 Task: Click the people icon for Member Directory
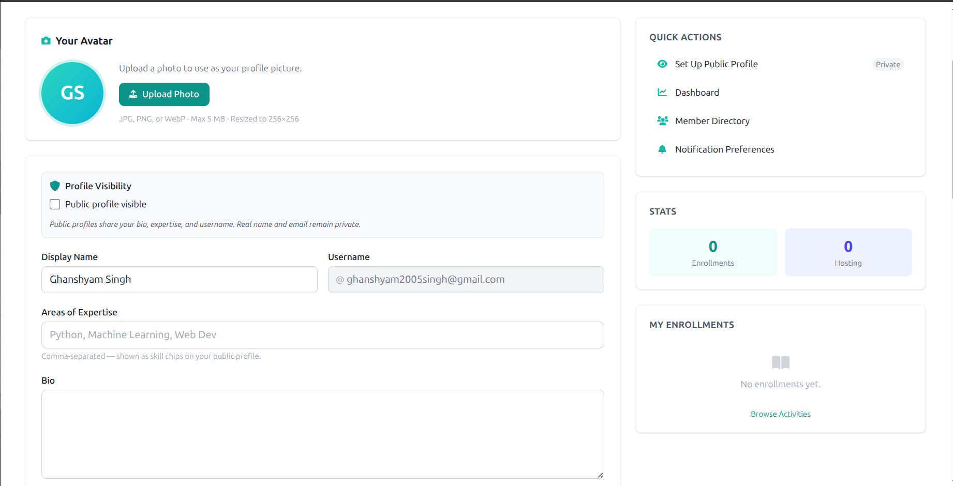(662, 121)
